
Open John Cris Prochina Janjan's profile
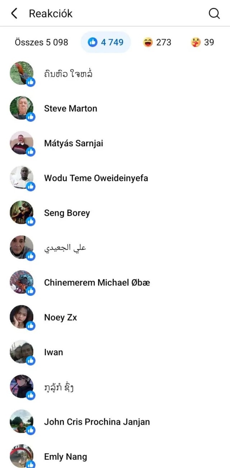coord(97,422)
